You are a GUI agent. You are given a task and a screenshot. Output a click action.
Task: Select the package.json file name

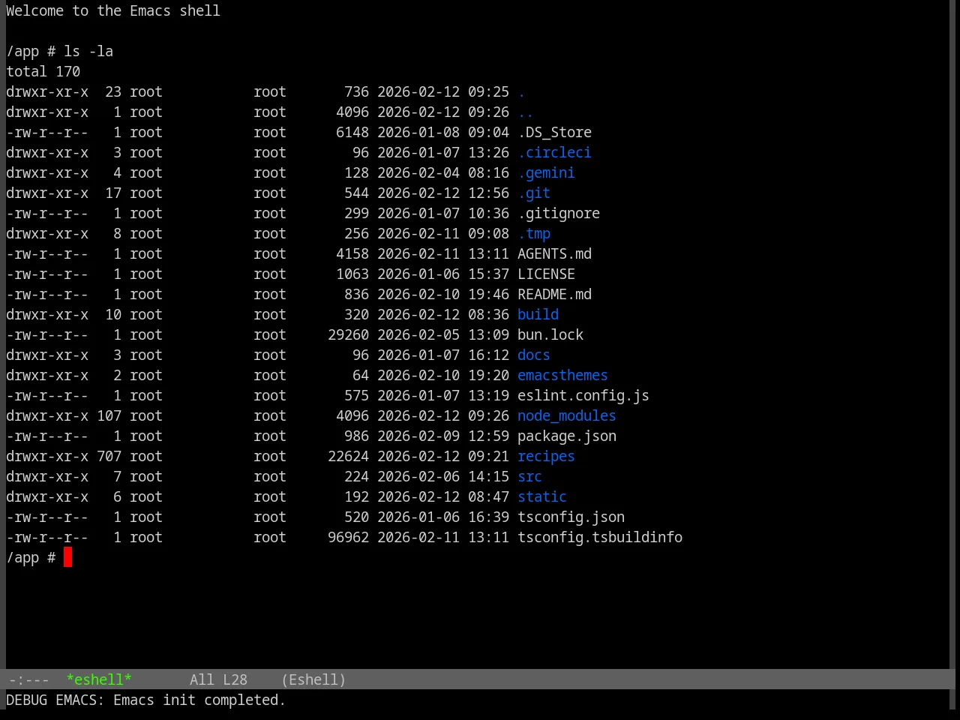567,436
